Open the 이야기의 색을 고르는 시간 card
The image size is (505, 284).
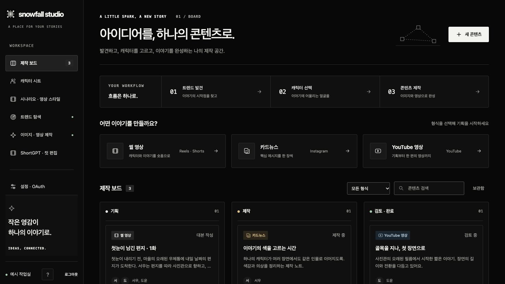pos(294,255)
